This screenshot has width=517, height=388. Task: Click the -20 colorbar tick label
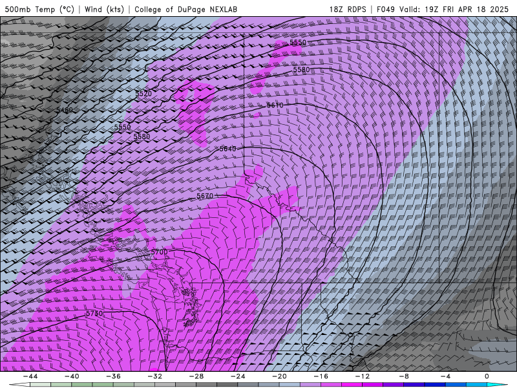click(280, 376)
